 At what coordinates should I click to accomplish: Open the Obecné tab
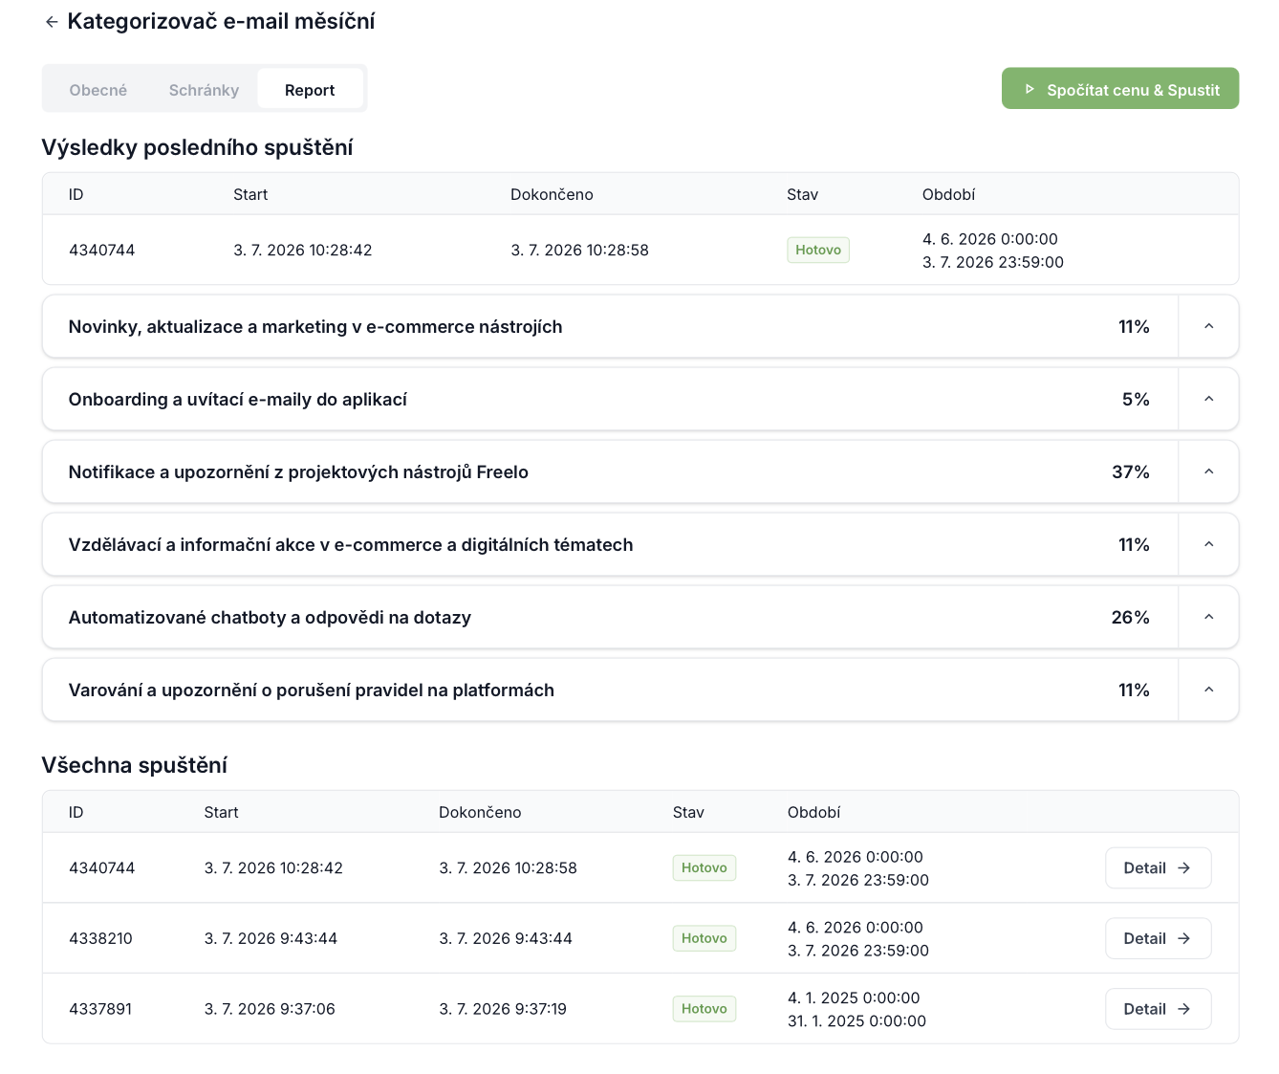pyautogui.click(x=98, y=90)
